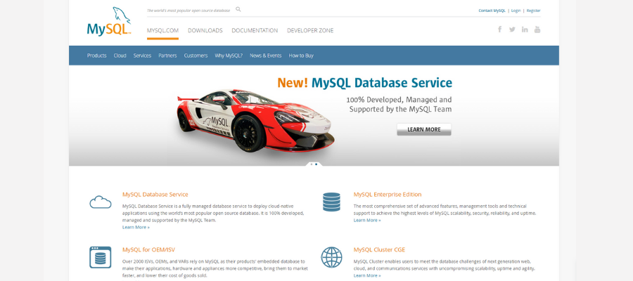Image resolution: width=633 pixels, height=281 pixels.
Task: Open the MySQL Database Service heading link
Action: [x=155, y=195]
